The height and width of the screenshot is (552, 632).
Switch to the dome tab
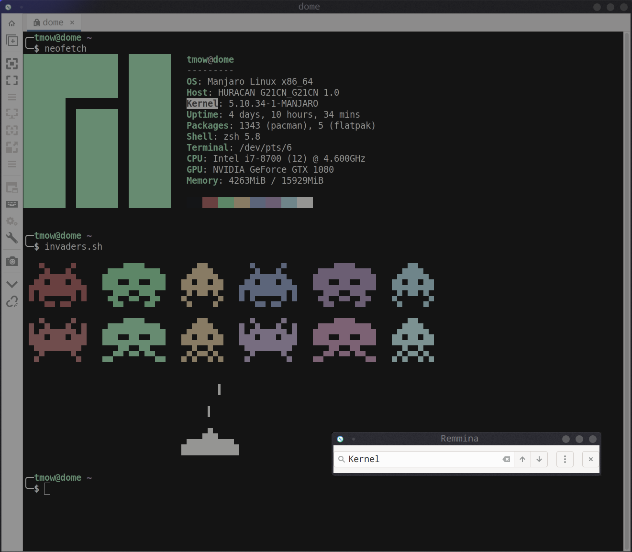pos(53,22)
